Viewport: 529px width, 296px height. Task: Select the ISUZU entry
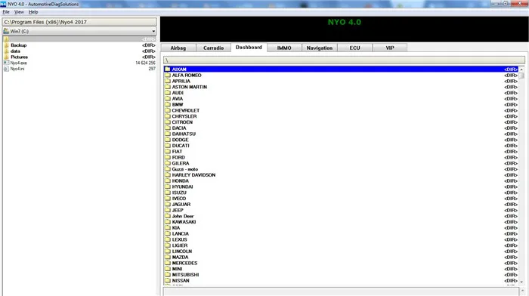(341, 193)
